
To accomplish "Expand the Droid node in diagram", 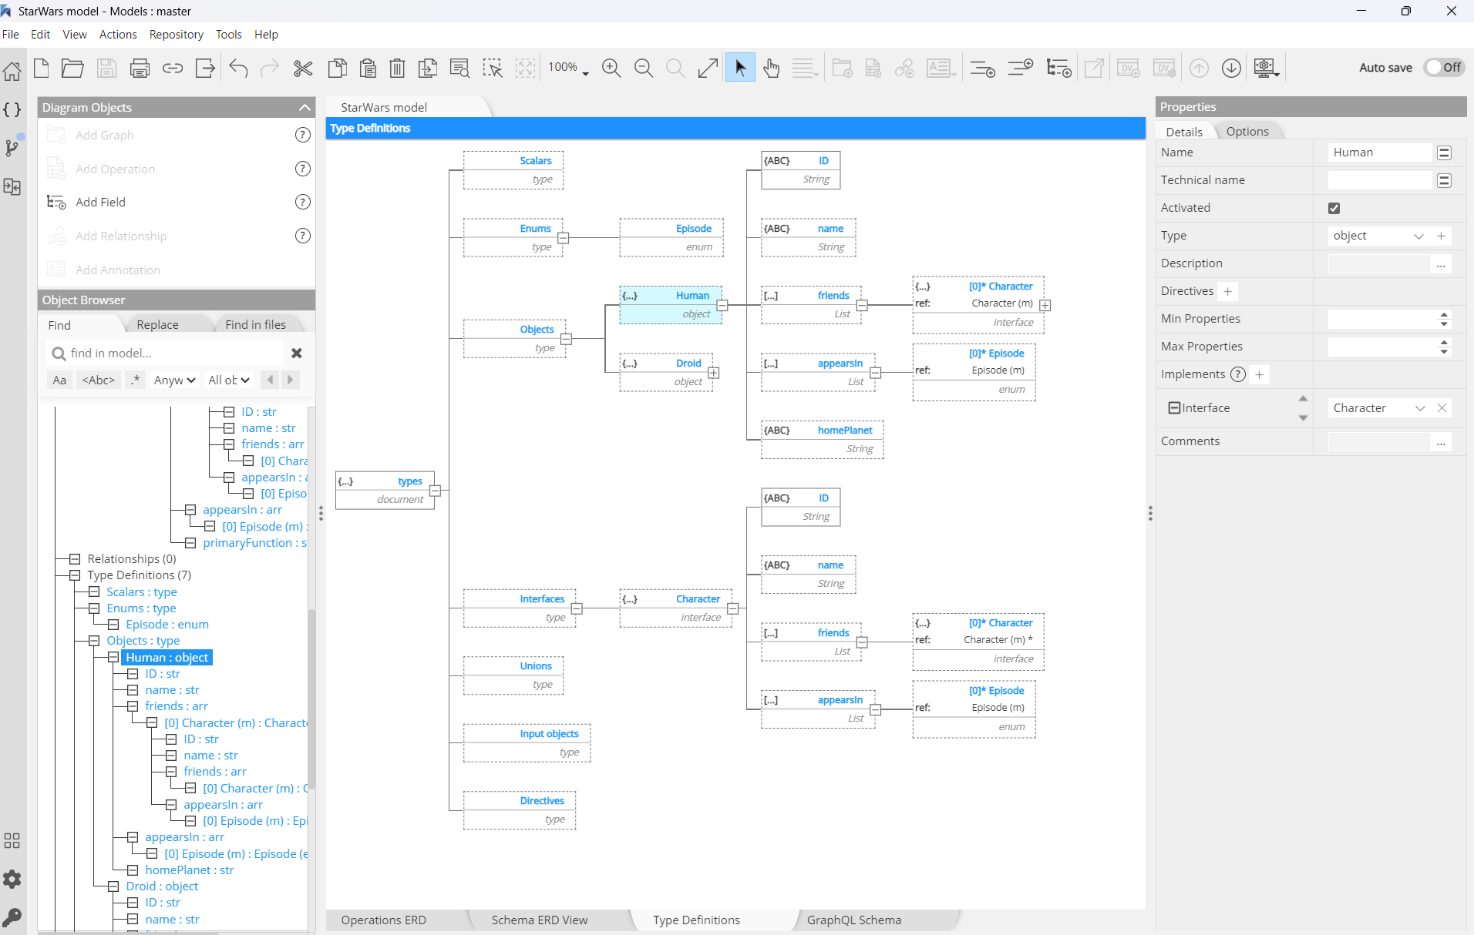I will click(x=714, y=373).
